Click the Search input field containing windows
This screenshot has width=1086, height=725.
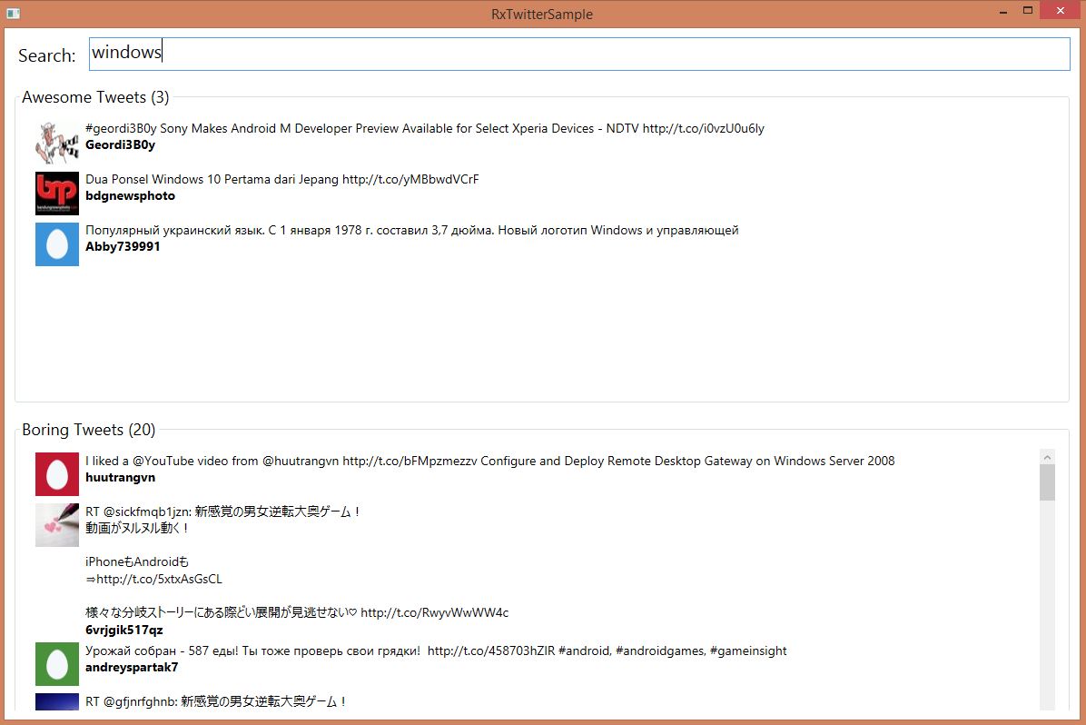click(579, 54)
